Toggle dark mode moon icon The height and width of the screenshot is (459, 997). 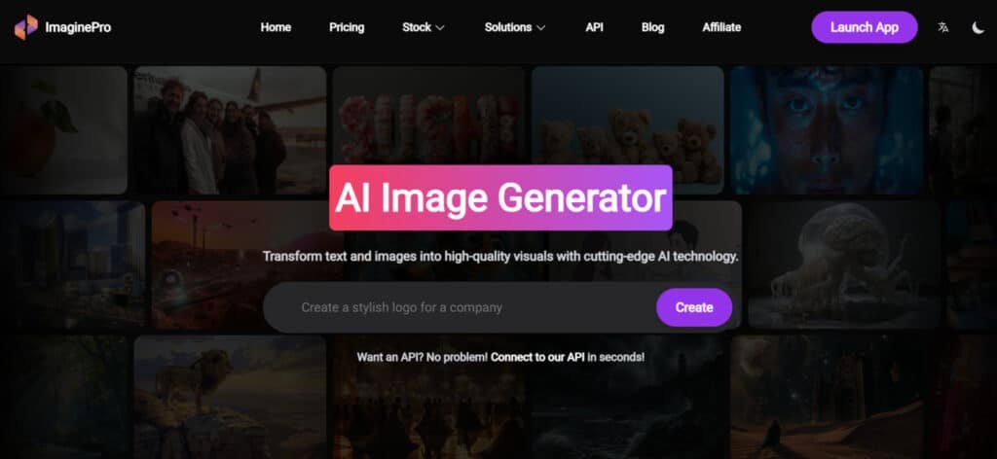tap(978, 27)
